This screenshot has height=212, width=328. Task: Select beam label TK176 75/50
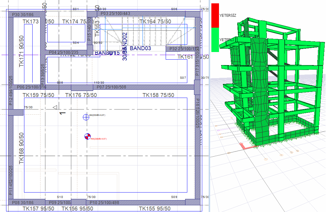tap(81, 95)
